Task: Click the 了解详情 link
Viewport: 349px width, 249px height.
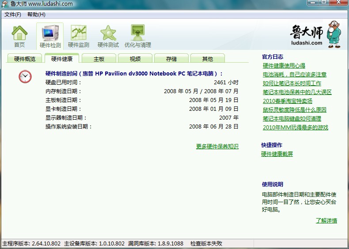Action: [326, 220]
